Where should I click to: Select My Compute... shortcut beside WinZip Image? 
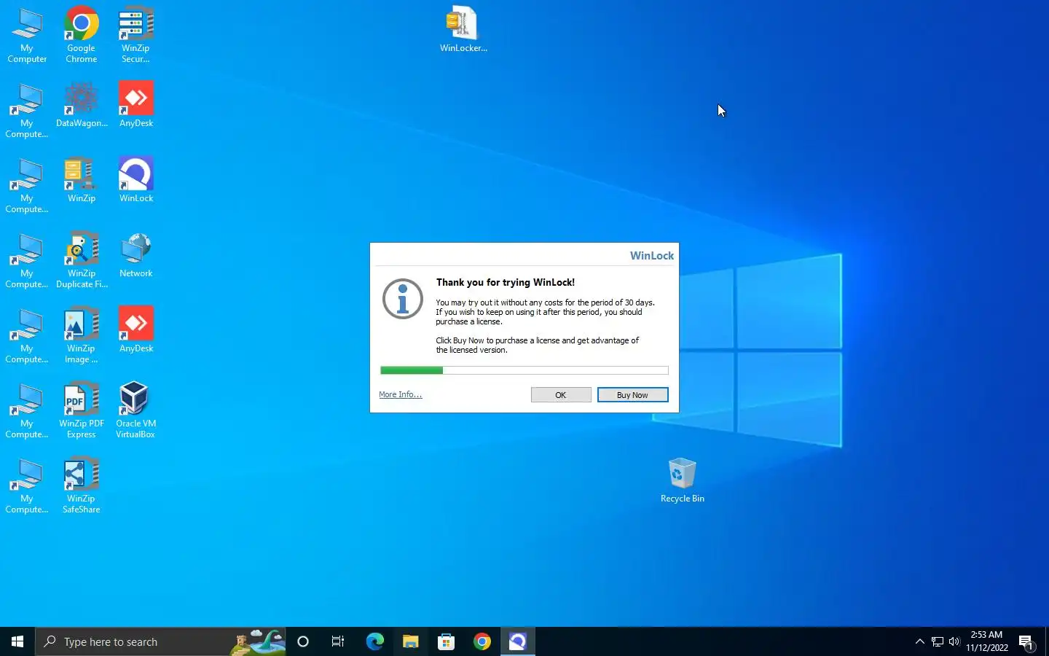(27, 336)
